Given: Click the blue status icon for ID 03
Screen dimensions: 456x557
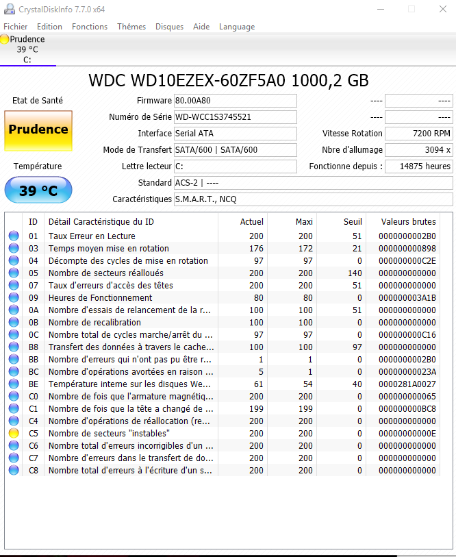Looking at the screenshot, I should pos(14,248).
